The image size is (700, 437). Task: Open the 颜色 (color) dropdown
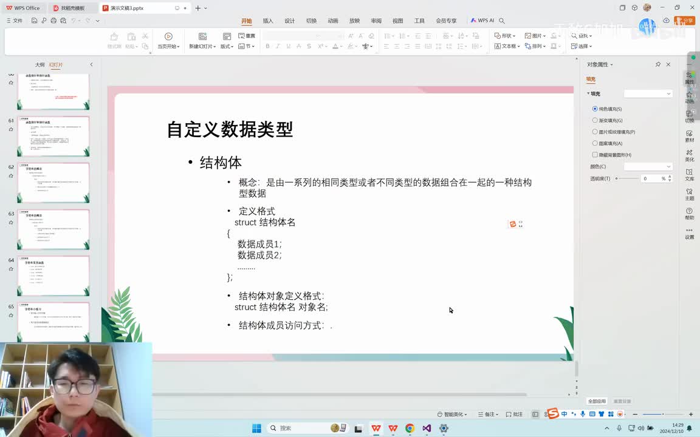pyautogui.click(x=648, y=166)
